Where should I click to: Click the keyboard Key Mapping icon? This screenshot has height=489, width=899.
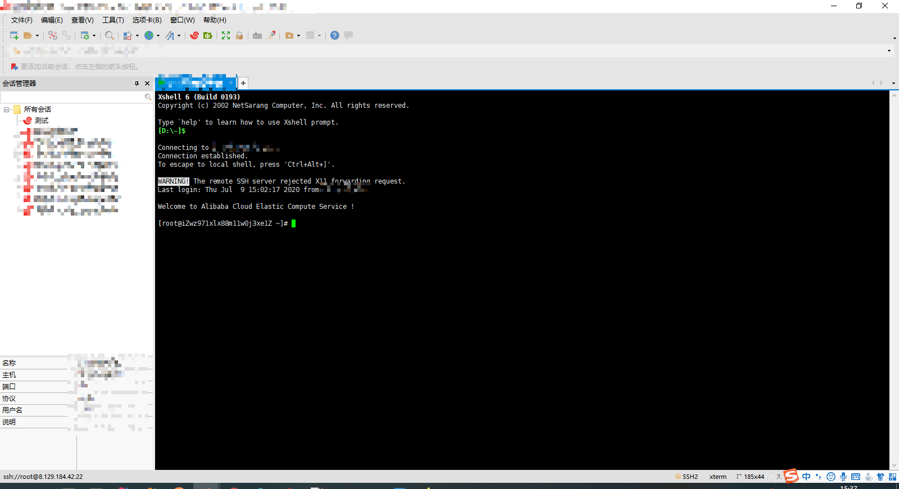[257, 35]
